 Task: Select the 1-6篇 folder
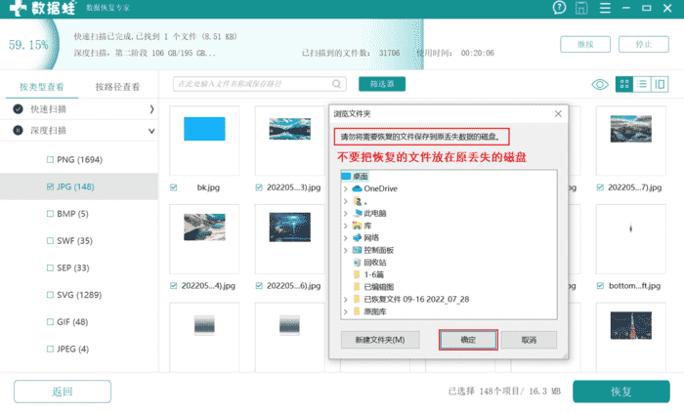pyautogui.click(x=373, y=275)
